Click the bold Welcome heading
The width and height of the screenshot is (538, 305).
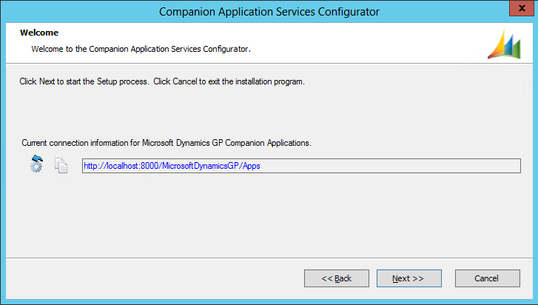(x=39, y=33)
